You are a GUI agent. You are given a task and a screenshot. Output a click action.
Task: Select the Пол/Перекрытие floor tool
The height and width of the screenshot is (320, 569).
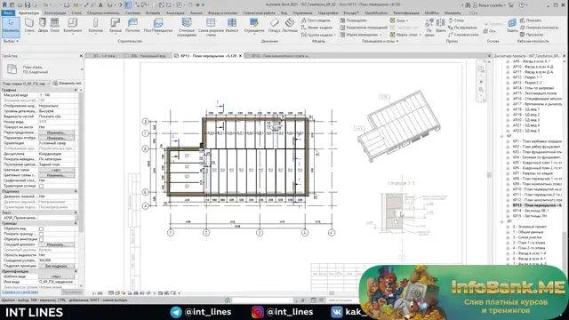[158, 26]
